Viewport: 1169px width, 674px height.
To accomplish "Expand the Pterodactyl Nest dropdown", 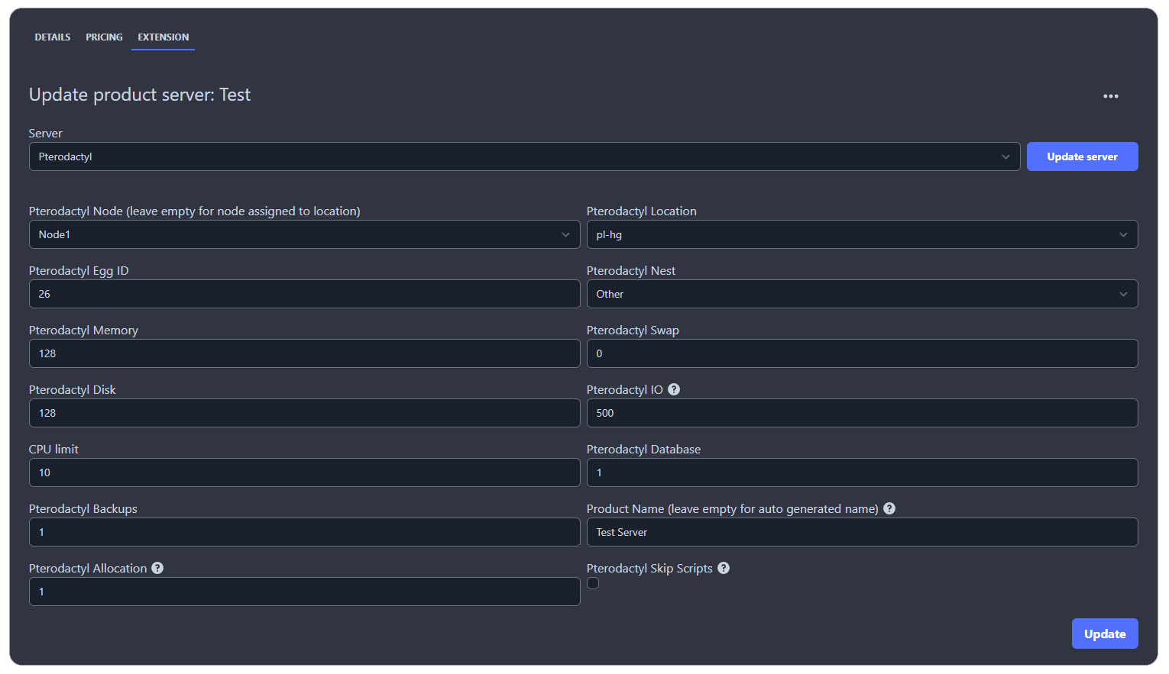I will click(x=862, y=294).
